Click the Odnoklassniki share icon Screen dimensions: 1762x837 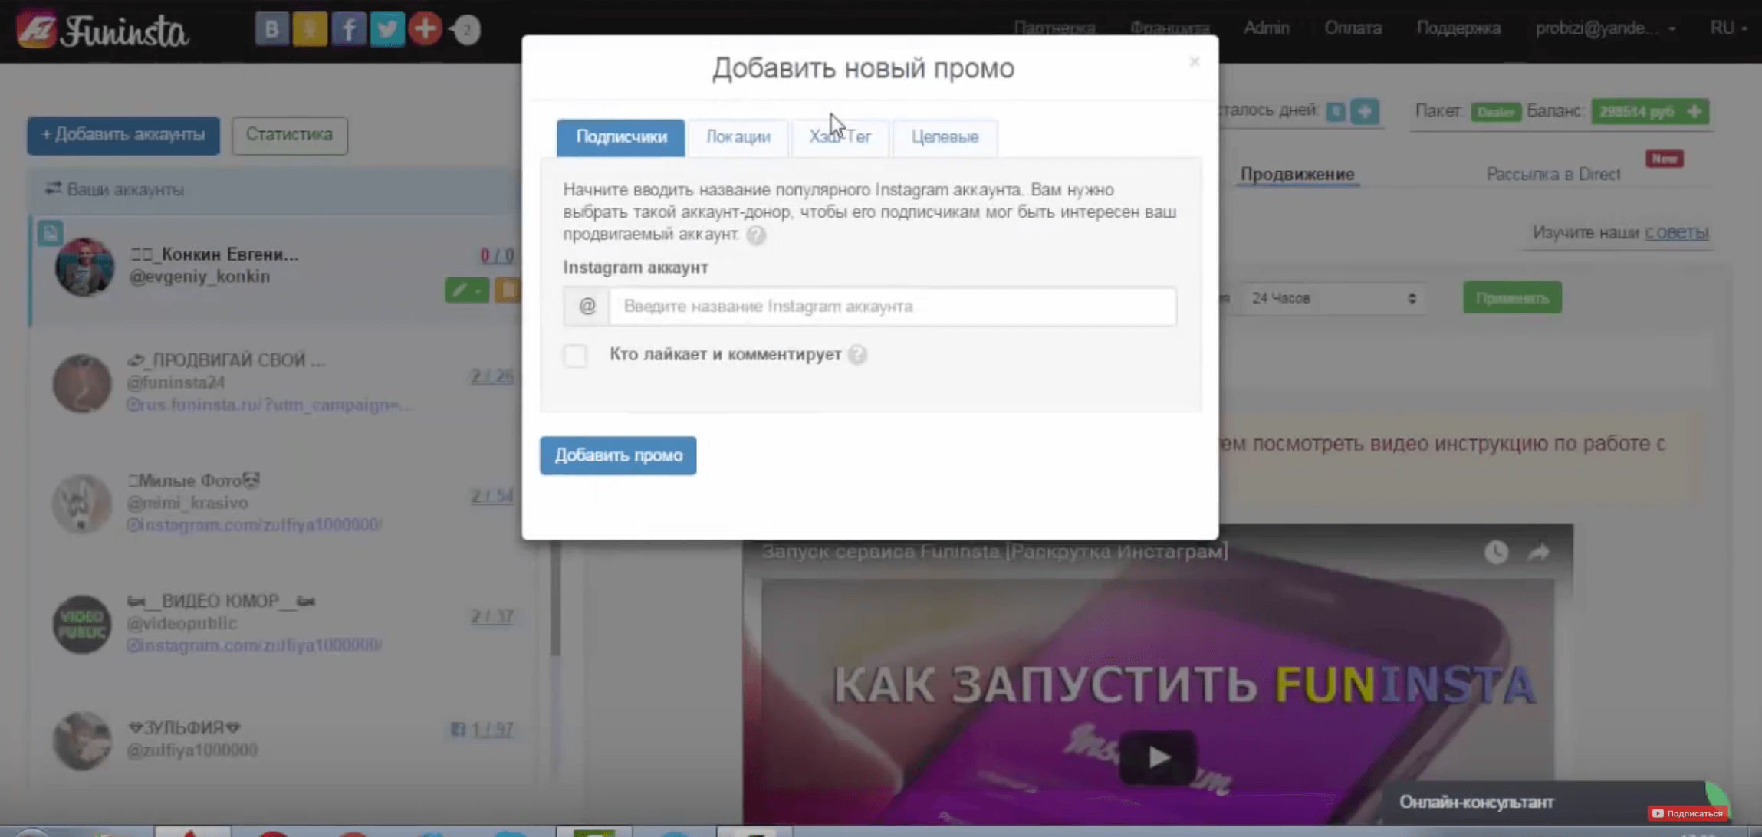point(310,29)
